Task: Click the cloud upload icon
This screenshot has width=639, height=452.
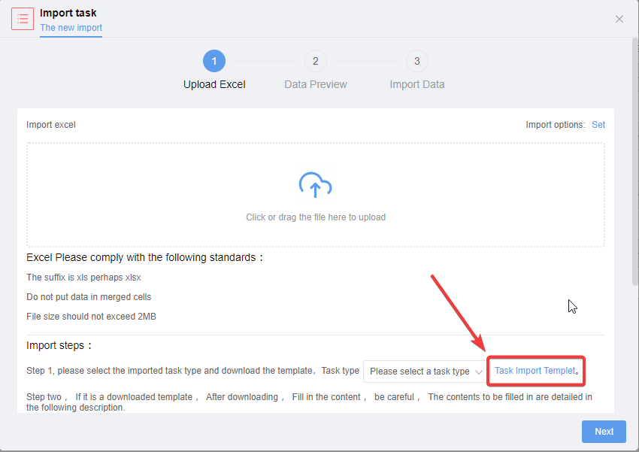Action: pyautogui.click(x=316, y=185)
